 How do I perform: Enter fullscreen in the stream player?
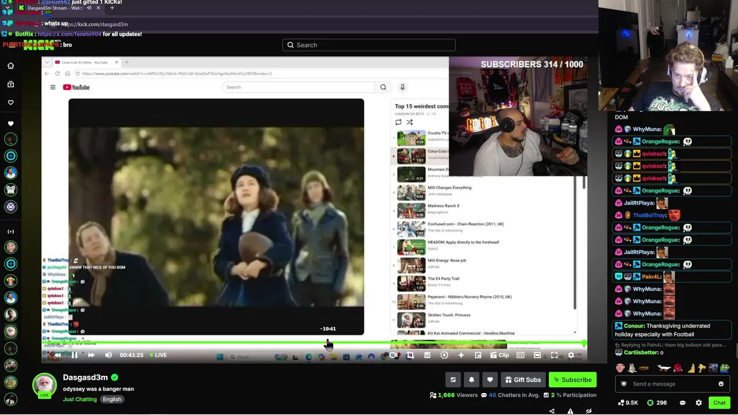click(x=554, y=355)
